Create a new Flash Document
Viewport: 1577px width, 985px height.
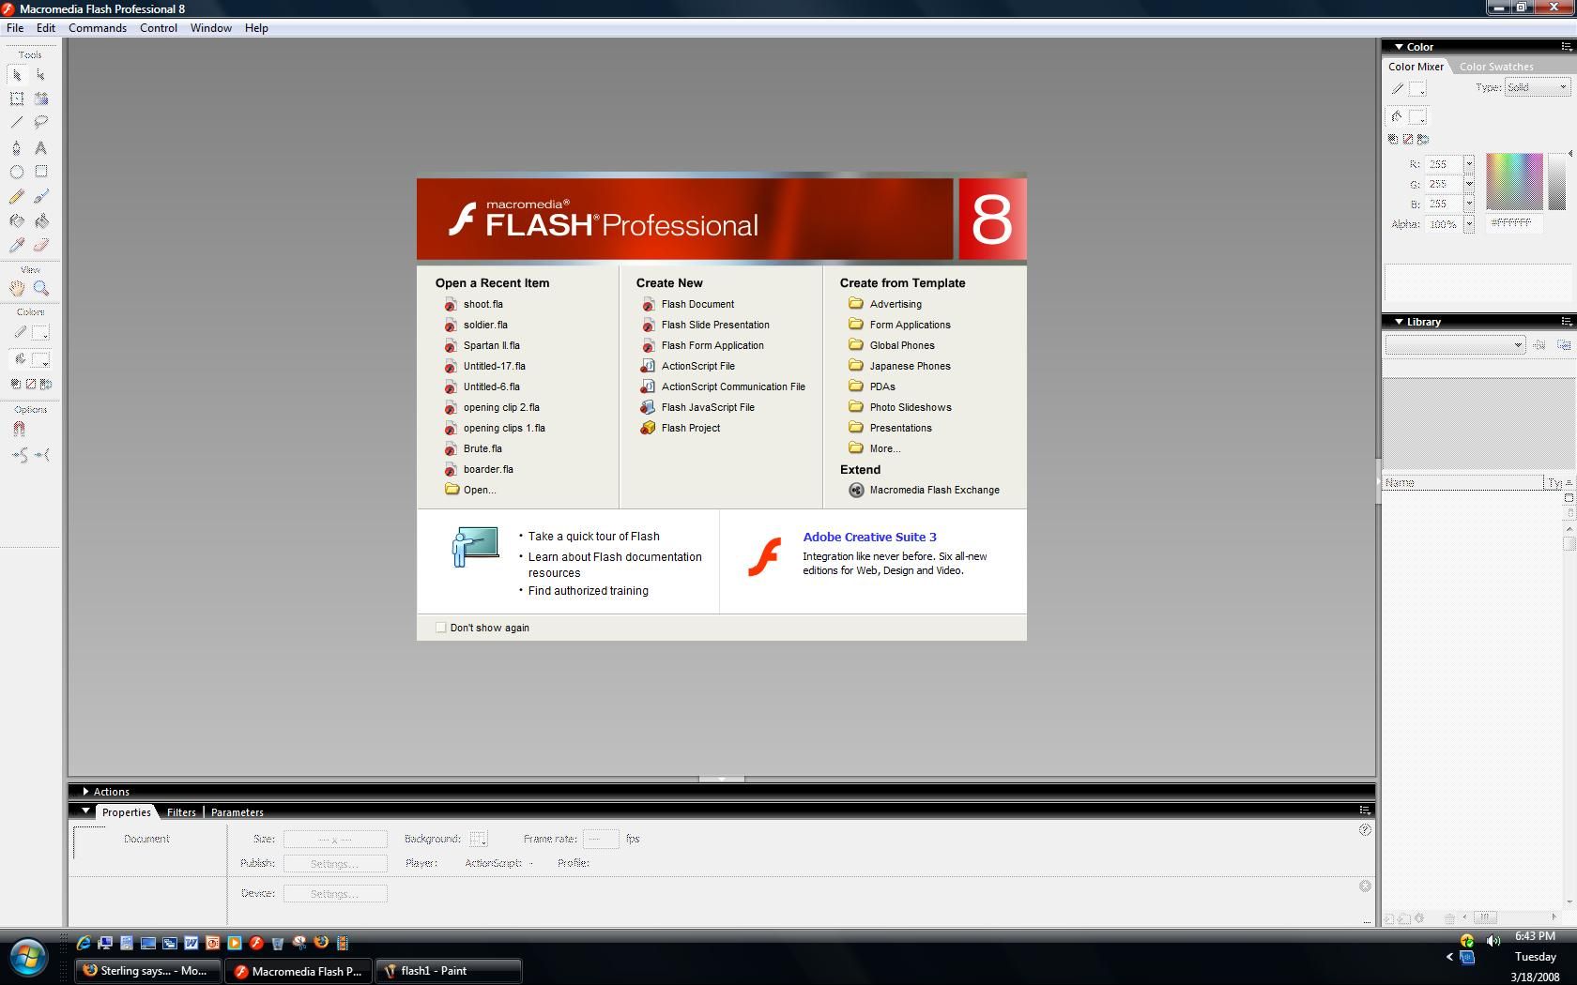[697, 304]
